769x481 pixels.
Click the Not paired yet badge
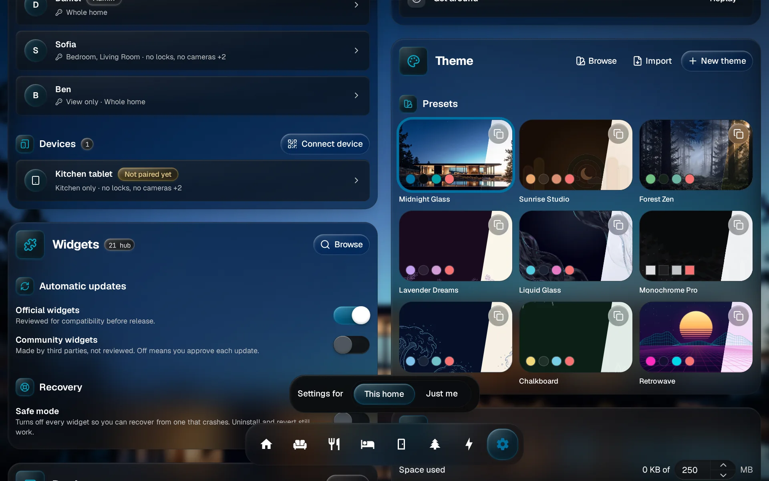148,174
